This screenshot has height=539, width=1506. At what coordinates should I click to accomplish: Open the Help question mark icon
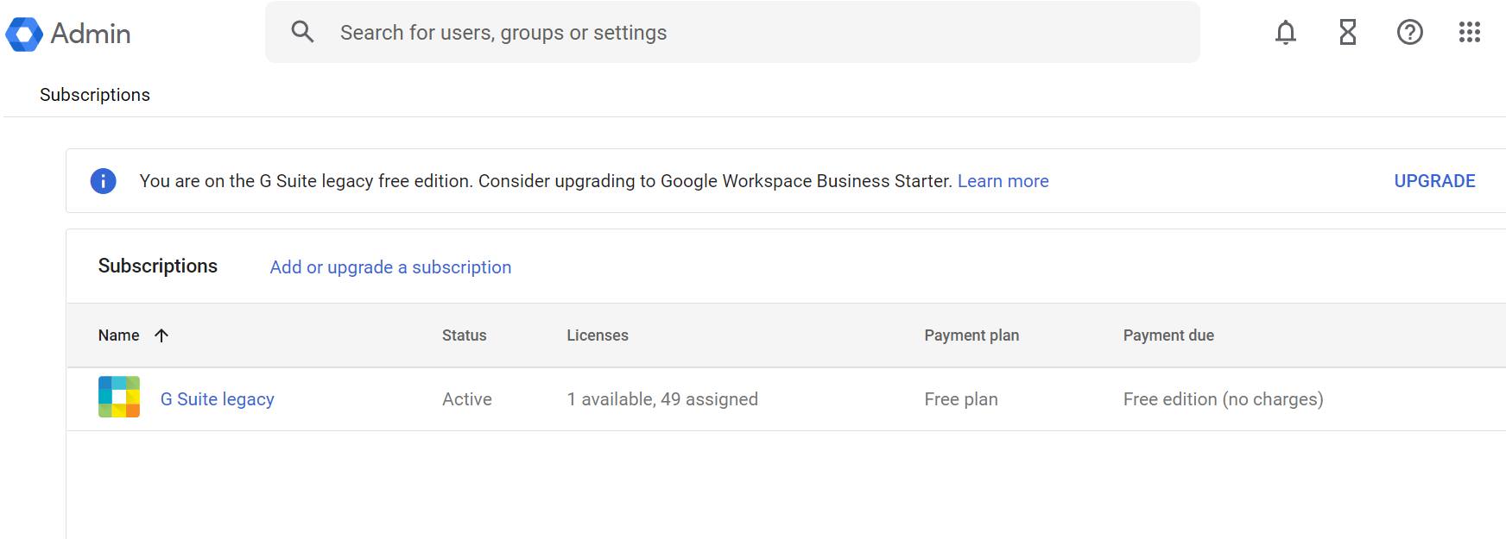click(1409, 33)
